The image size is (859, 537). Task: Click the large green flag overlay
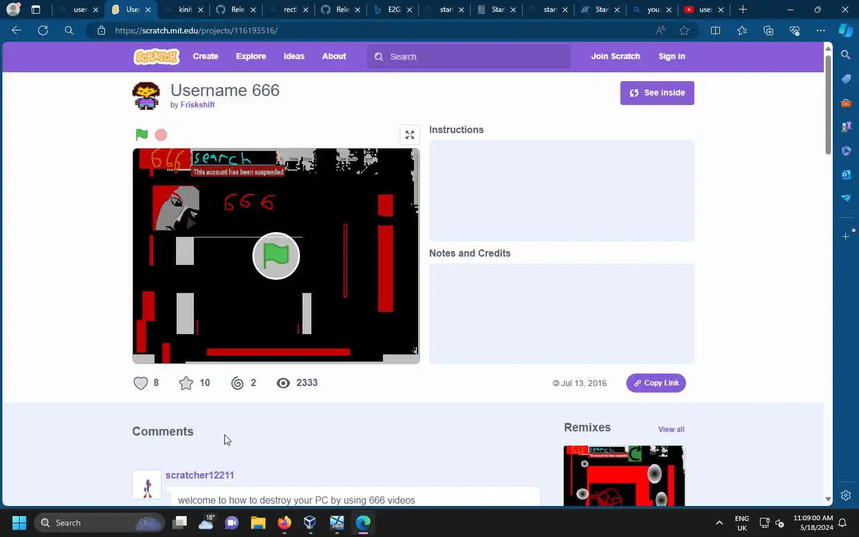(276, 256)
